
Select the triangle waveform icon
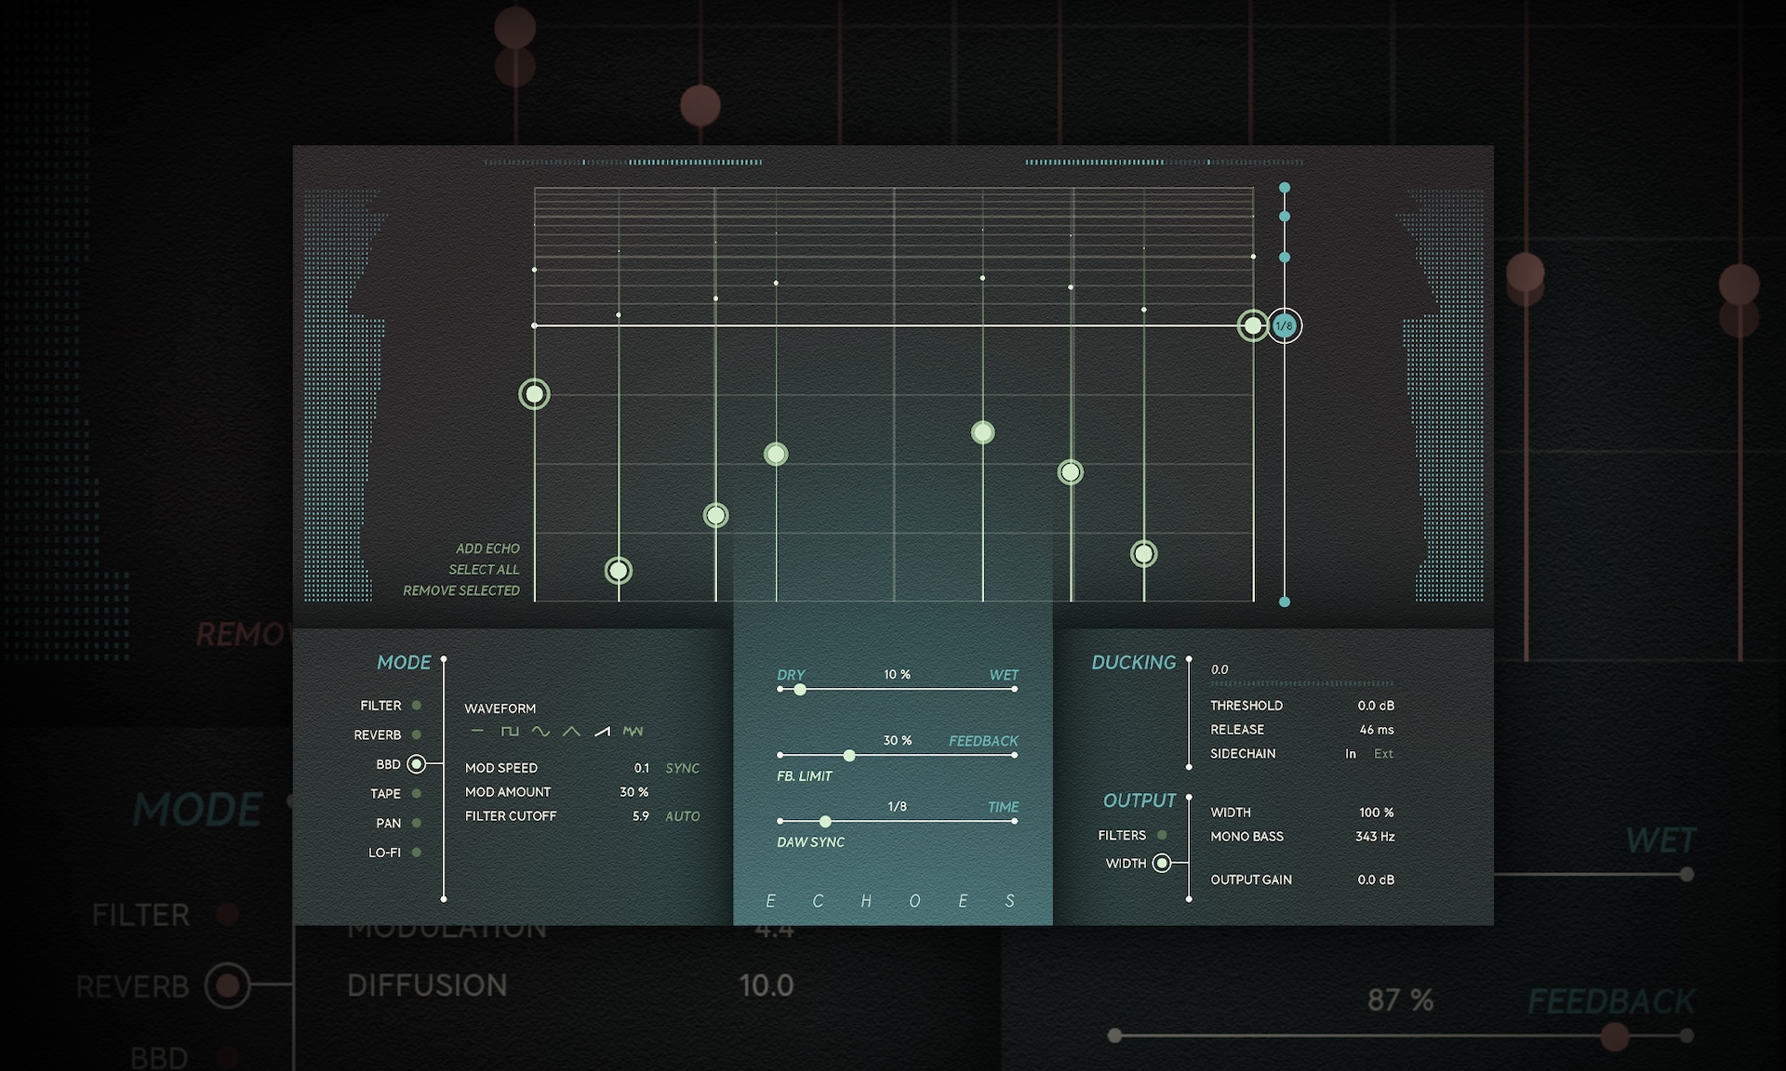[x=571, y=732]
